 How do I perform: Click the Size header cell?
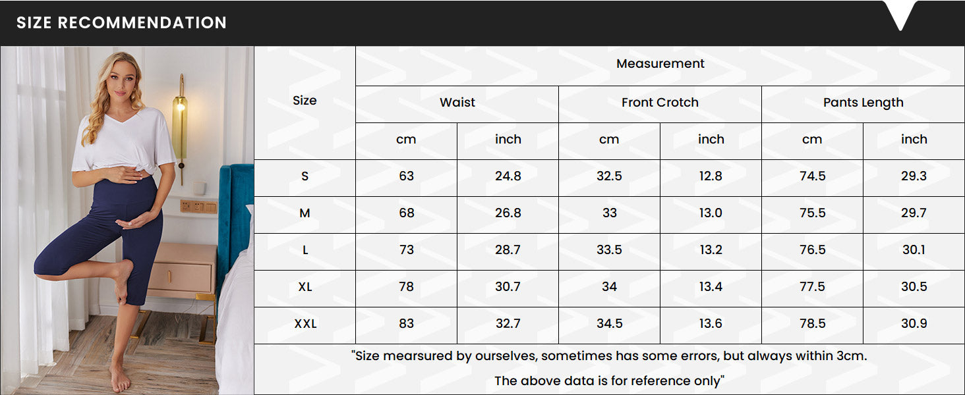click(305, 101)
